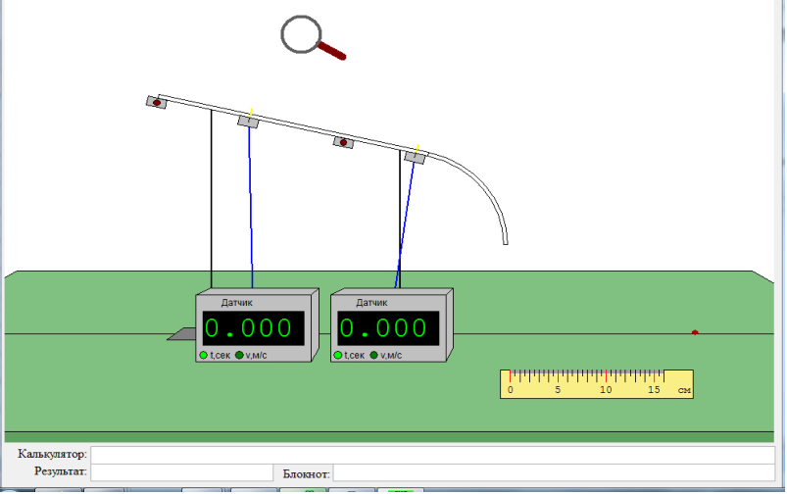Image resolution: width=787 pixels, height=494 pixels.
Task: Select the upper optical gate on ramp
Action: pos(248,122)
